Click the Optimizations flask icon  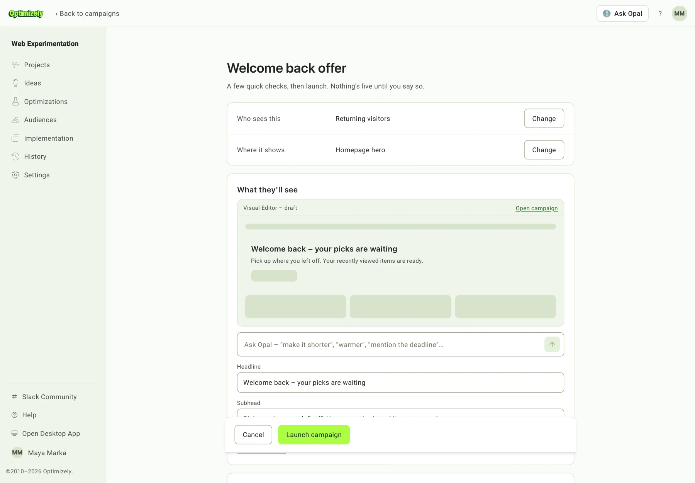[x=15, y=101]
